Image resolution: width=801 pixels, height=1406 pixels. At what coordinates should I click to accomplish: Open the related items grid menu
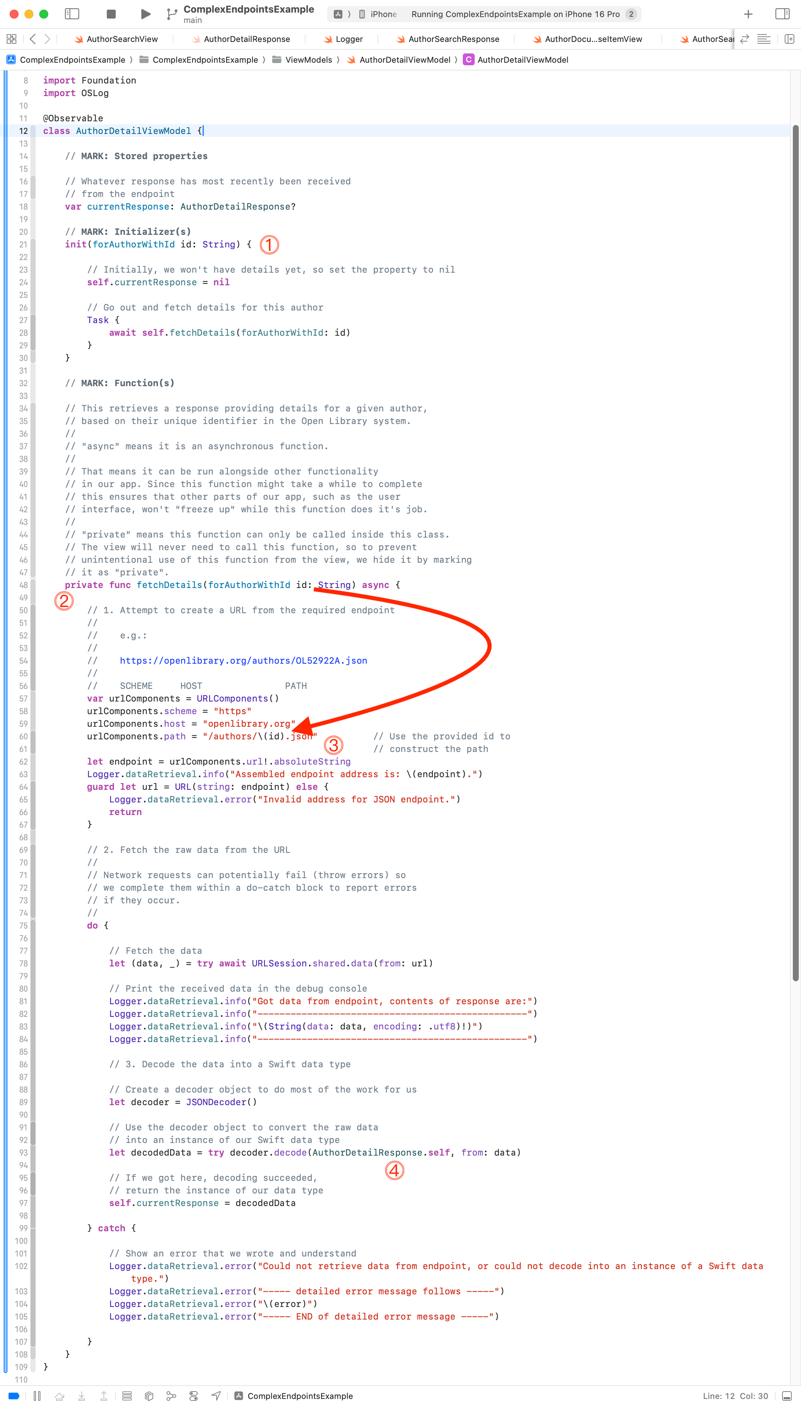tap(11, 39)
